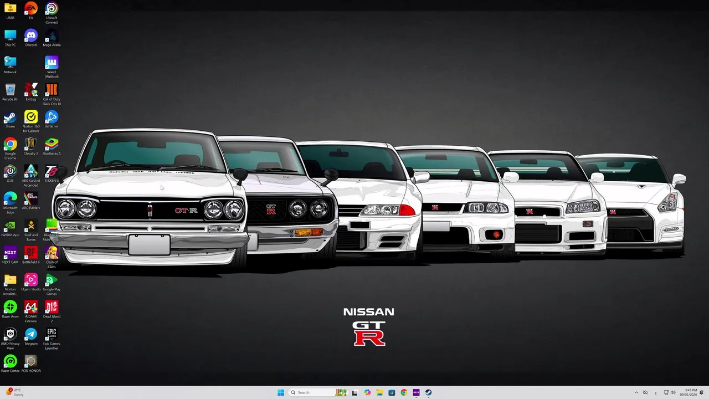
Task: Select the AIDA64 Extreme desktop icon
Action: click(x=31, y=312)
